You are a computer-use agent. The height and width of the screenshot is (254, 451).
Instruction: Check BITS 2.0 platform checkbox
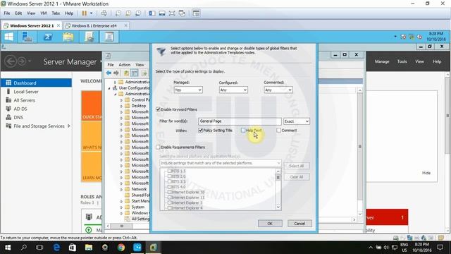(x=169, y=176)
